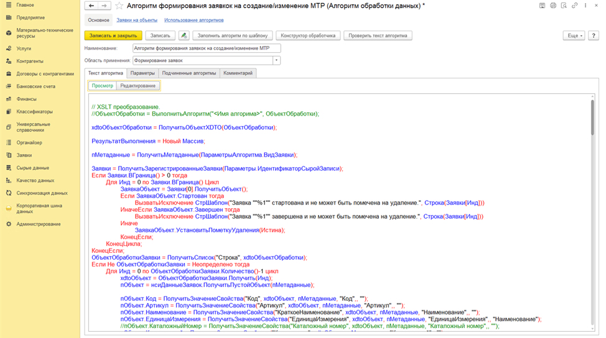Click the back navigation arrow
Viewport: 606px width, 338px height.
(91, 6)
